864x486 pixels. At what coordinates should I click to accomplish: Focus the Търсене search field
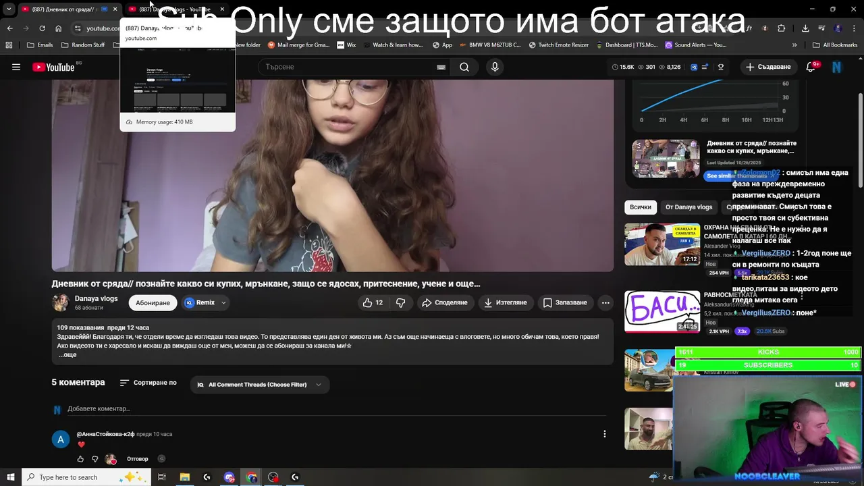tap(348, 67)
